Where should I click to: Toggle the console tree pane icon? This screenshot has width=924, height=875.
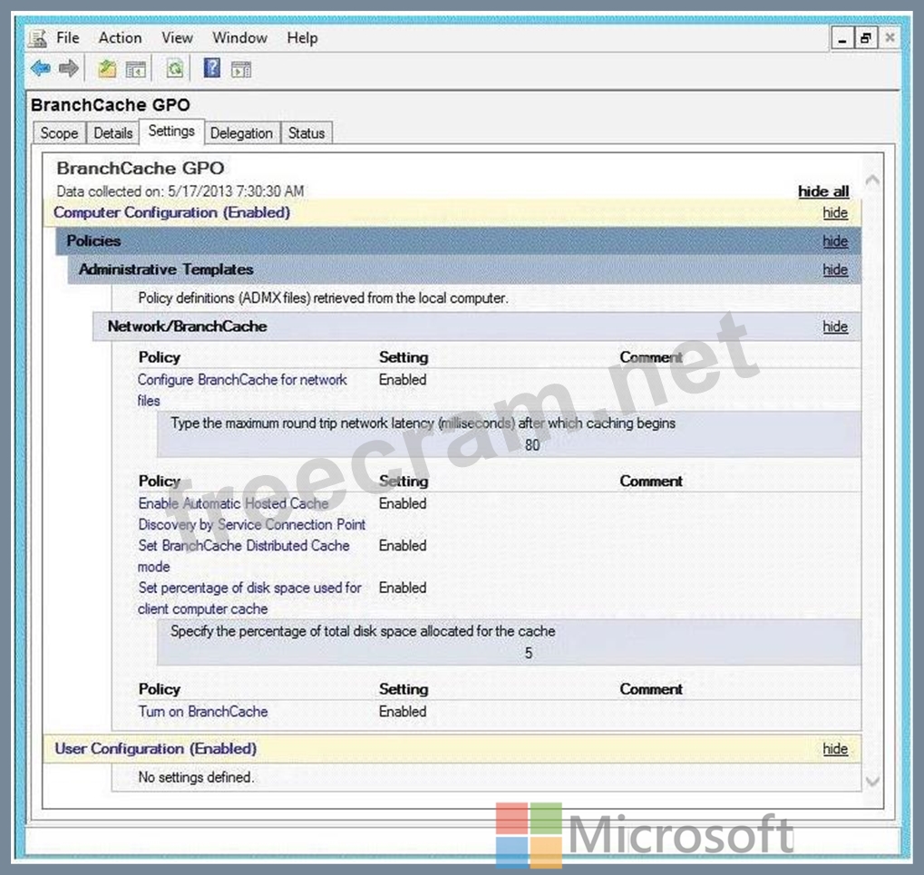136,70
